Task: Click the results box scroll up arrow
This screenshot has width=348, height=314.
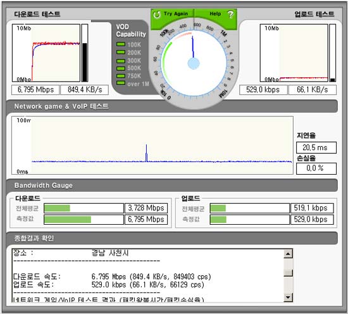Action: point(288,254)
